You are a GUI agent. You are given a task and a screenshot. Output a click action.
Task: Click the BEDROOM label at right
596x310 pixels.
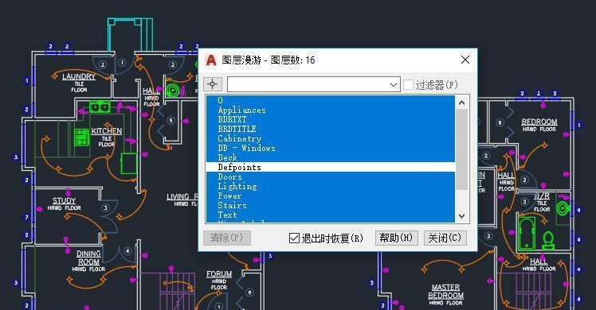pos(539,122)
